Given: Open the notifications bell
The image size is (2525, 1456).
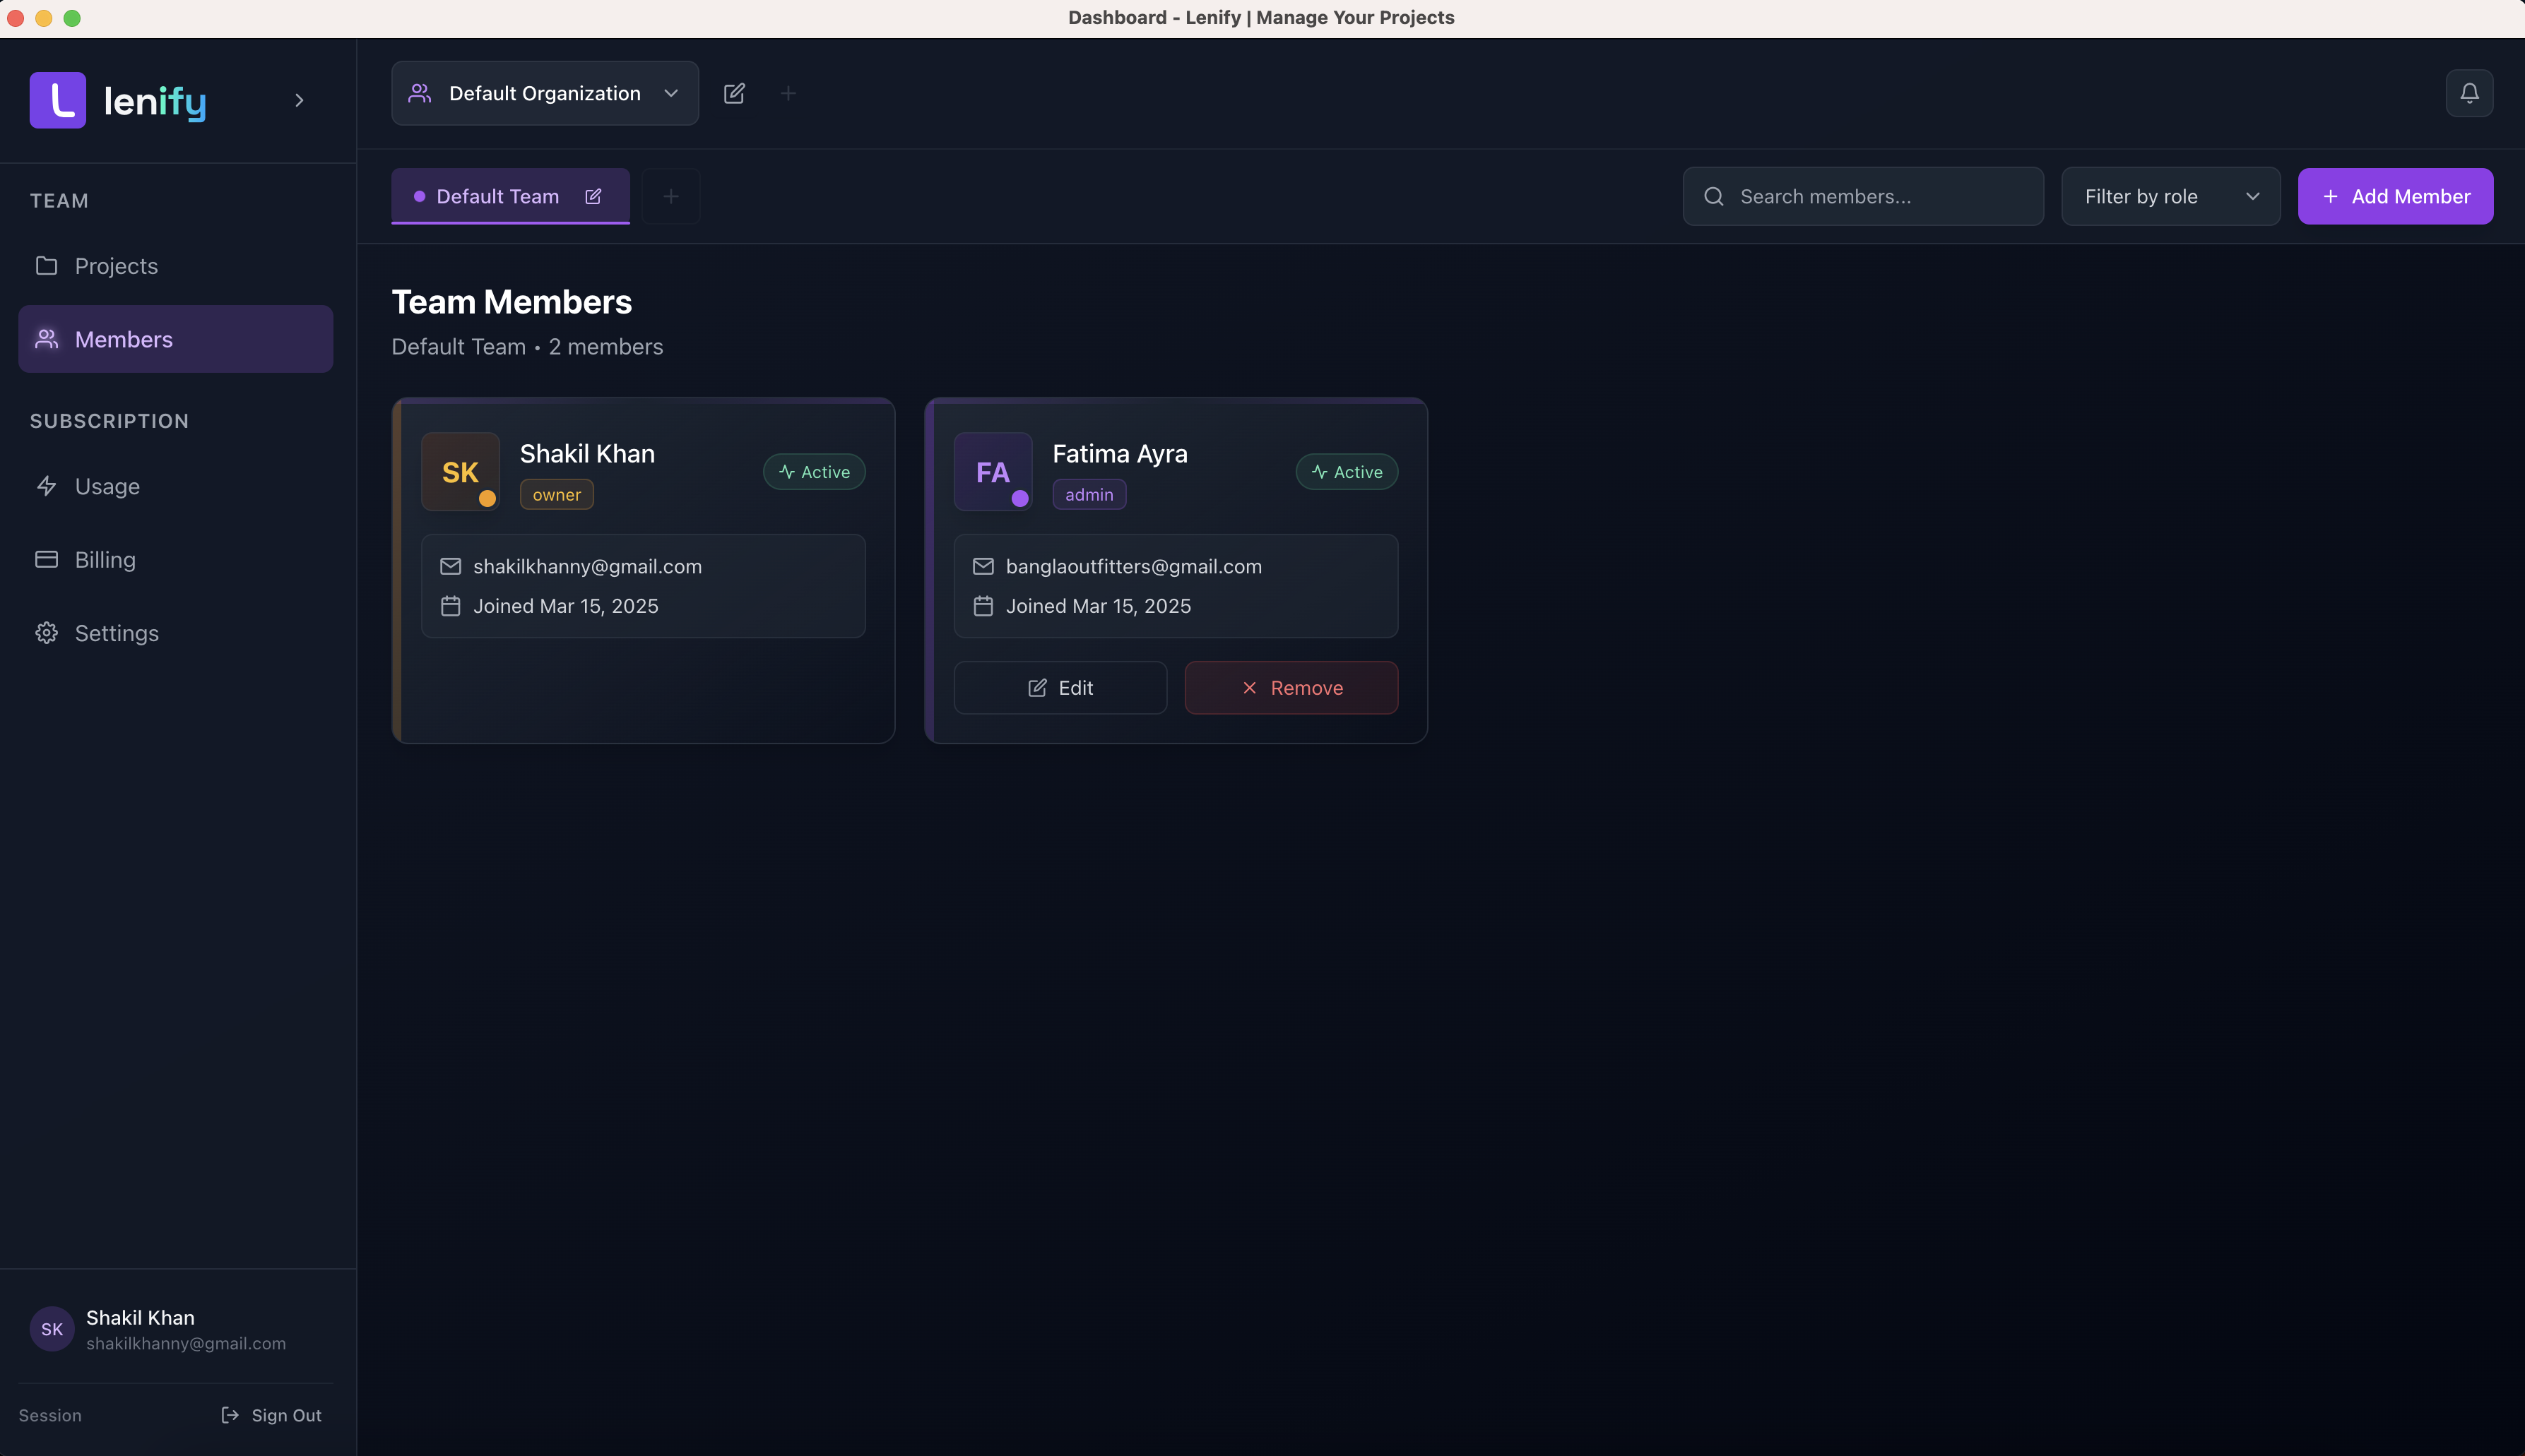Looking at the screenshot, I should point(2469,92).
